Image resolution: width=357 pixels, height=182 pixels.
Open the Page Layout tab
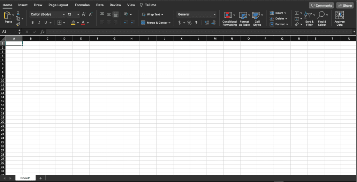coord(58,5)
